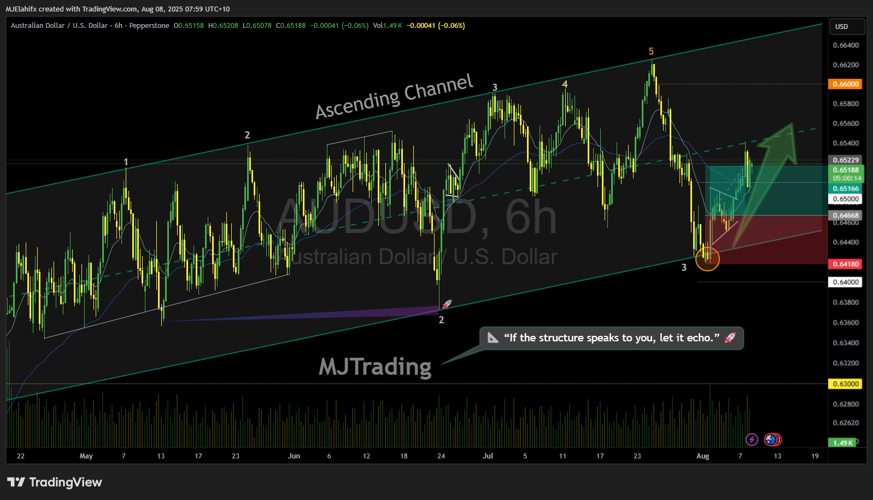Screen dimensions: 873x500
Task: Select the yellow wave 4 label
Action: click(x=565, y=84)
